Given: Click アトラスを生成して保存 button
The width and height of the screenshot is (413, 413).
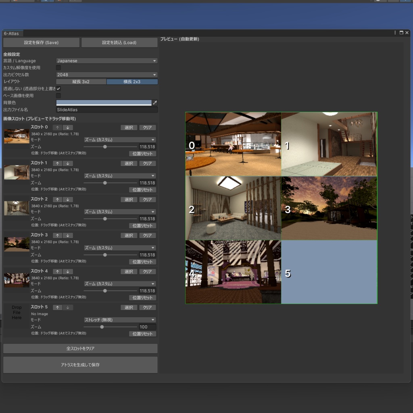Looking at the screenshot, I should click(x=80, y=365).
